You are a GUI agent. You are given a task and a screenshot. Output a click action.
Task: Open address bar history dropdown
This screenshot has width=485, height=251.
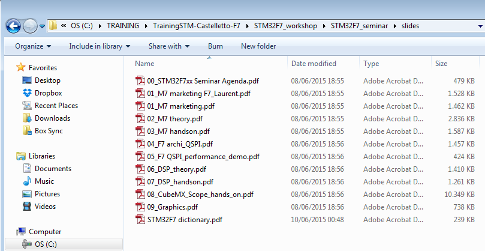point(480,26)
